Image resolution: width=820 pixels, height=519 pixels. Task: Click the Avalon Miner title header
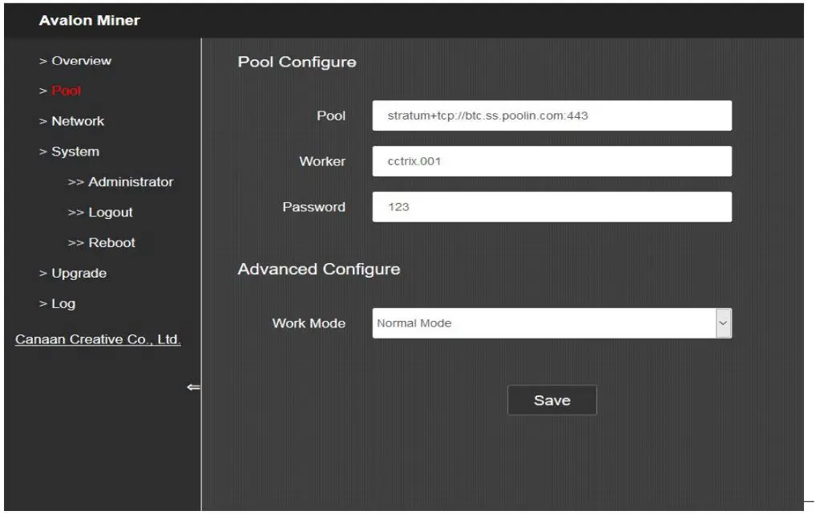pos(88,22)
